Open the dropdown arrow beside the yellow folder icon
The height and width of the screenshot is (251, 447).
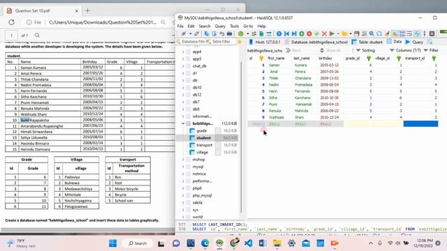[351, 34]
